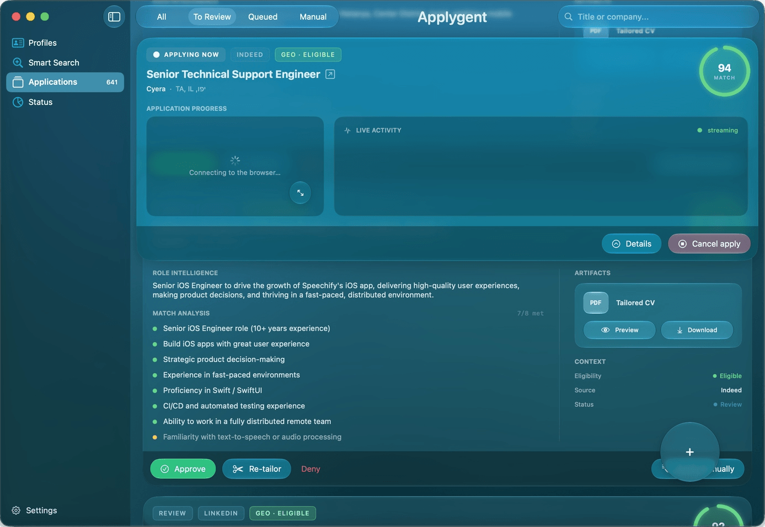Image resolution: width=765 pixels, height=527 pixels.
Task: Click the streaming indicator in Live Activity
Action: point(718,131)
